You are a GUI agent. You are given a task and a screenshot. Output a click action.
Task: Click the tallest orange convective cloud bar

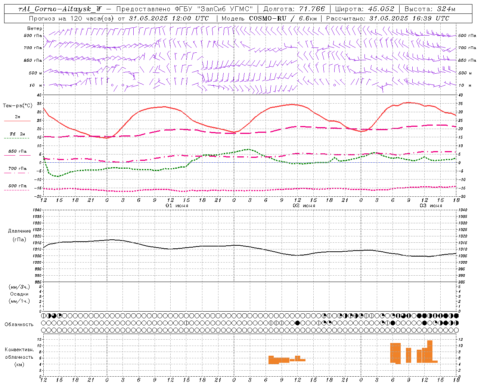click(430, 352)
